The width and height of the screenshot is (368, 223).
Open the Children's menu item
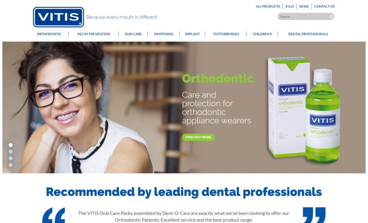tap(262, 34)
